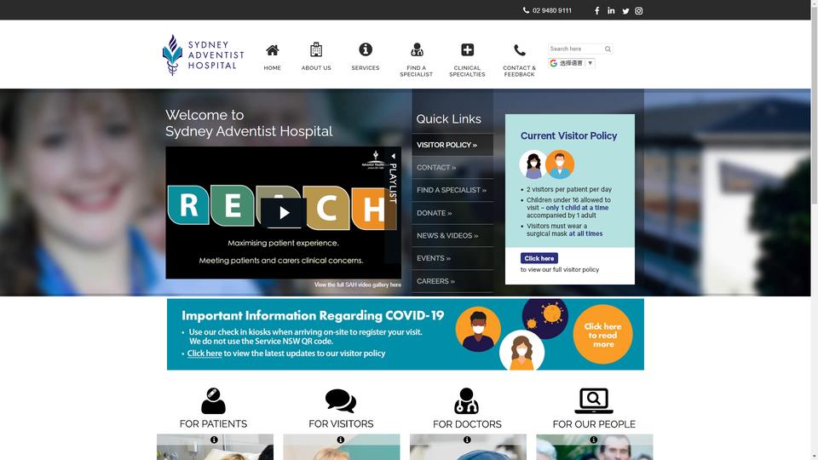Open CONTACT & FEEDBACK menu label

point(519,71)
